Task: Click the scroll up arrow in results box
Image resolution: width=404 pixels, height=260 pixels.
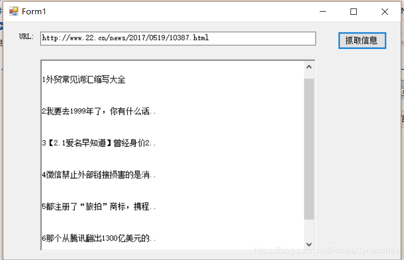Action: click(x=309, y=67)
